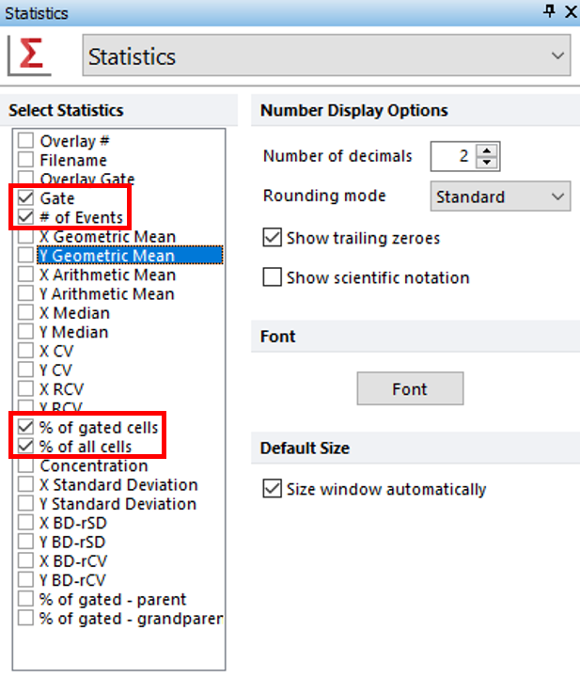The width and height of the screenshot is (580, 677).
Task: Enable the X Median statistic
Action: pyautogui.click(x=26, y=312)
